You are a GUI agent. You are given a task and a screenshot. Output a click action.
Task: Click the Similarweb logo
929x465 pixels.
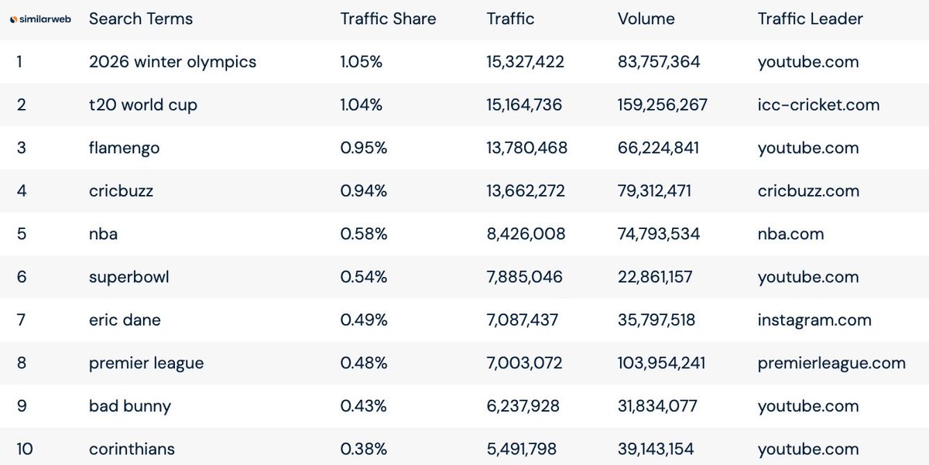coord(41,19)
